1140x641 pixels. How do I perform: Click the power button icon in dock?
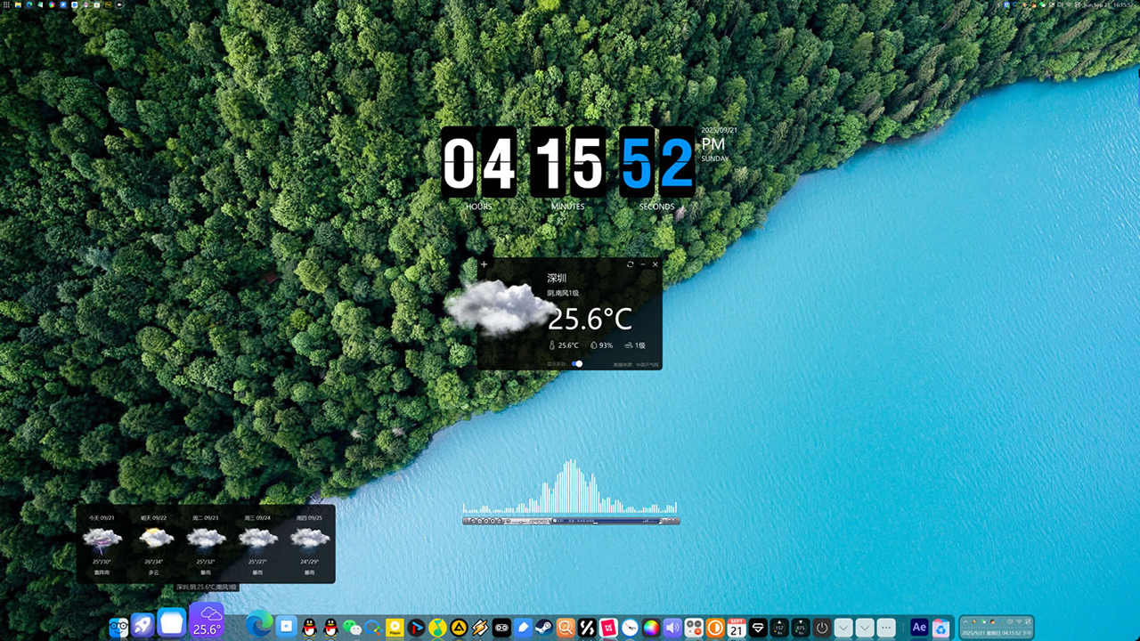click(822, 628)
